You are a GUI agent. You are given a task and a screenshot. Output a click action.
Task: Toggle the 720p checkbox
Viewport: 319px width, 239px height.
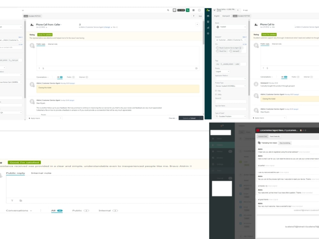click(216, 91)
